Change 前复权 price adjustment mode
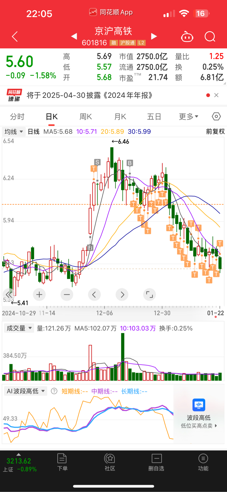Viewport: 227px width, 492px height. click(x=215, y=131)
